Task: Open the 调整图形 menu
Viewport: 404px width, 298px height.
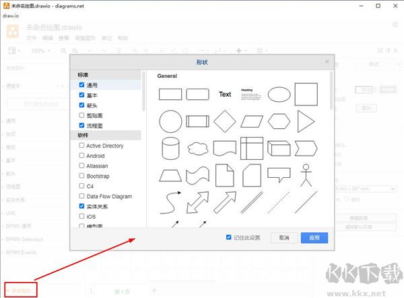Action: [x=86, y=38]
